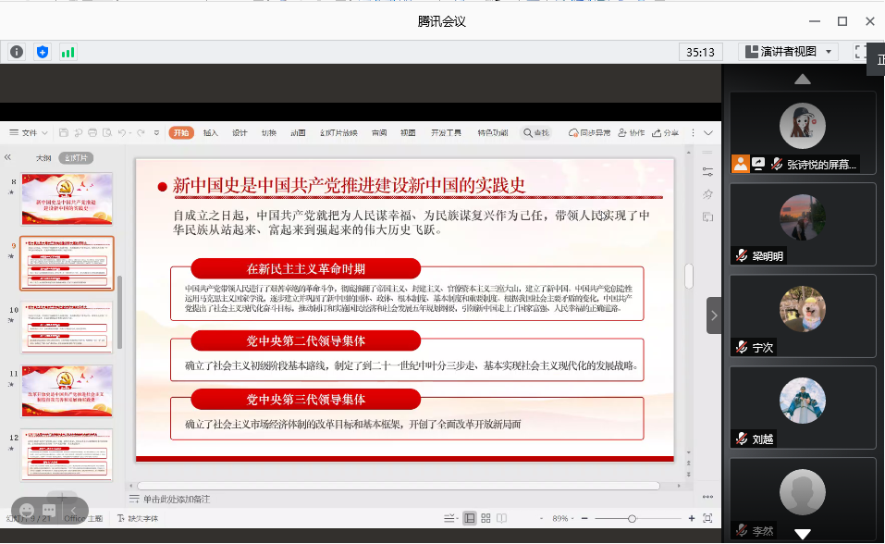Expand the quick access toolbar customize arrow
The width and height of the screenshot is (885, 544).
(156, 132)
